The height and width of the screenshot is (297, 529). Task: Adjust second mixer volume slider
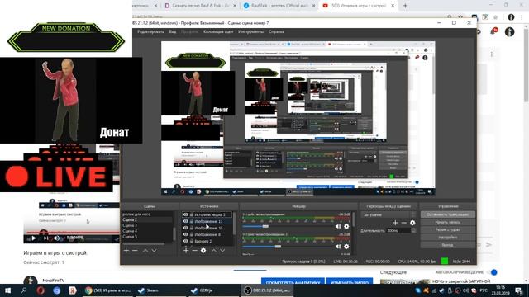[x=278, y=247]
